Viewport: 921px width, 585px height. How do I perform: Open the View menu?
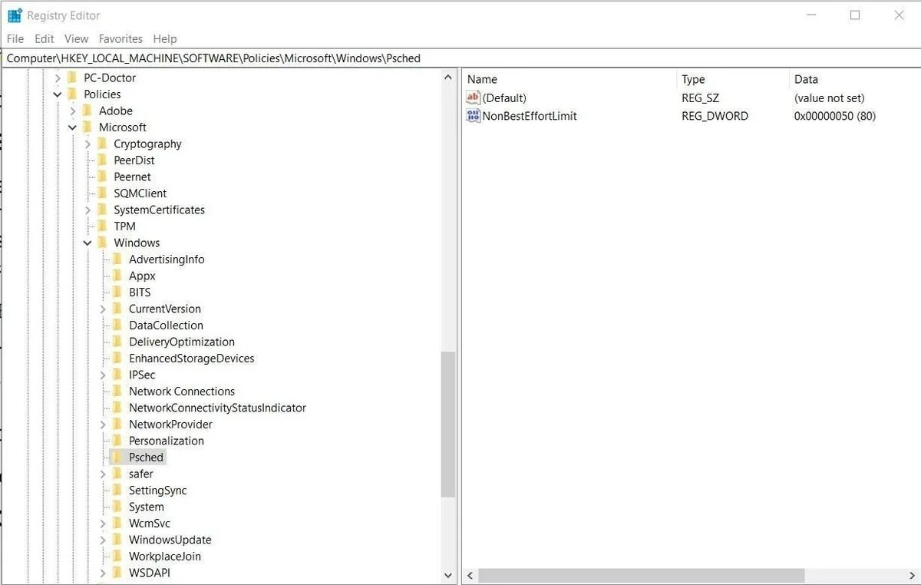(76, 38)
